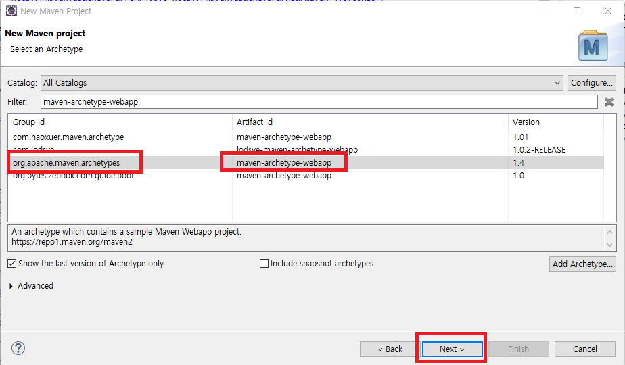Maximize the New Maven Project window

tap(577, 11)
